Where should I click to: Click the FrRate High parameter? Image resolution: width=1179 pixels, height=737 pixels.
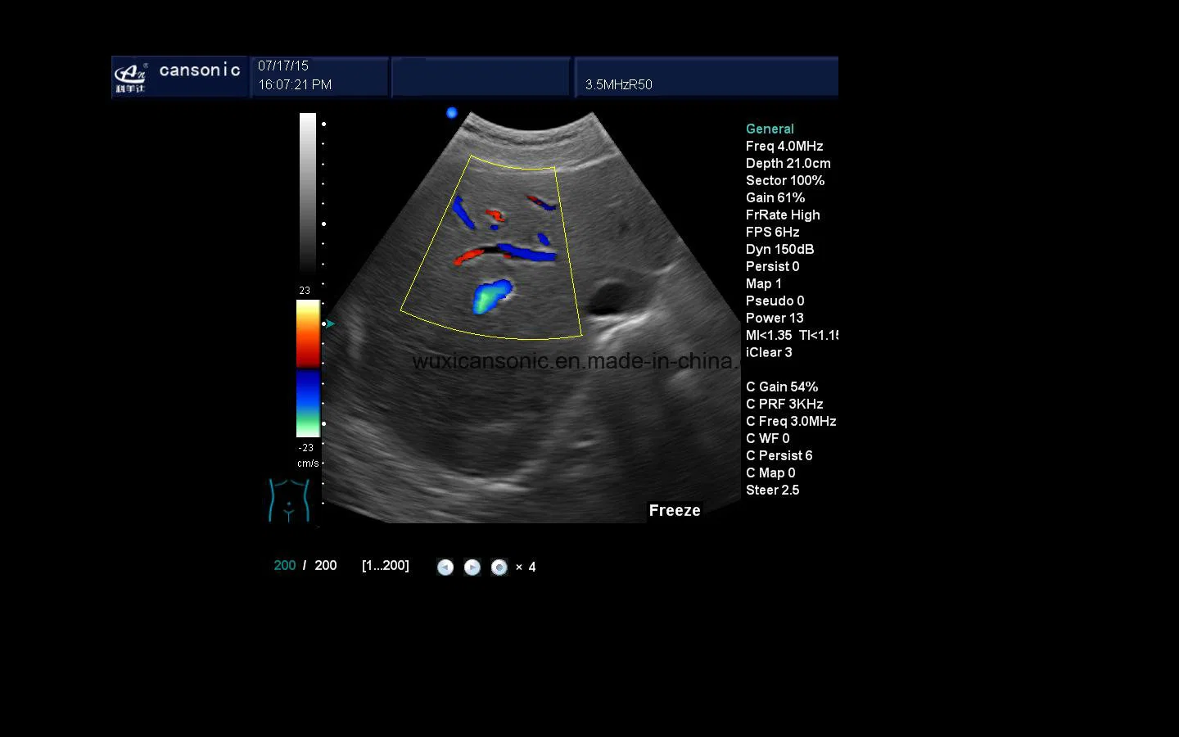(x=783, y=215)
